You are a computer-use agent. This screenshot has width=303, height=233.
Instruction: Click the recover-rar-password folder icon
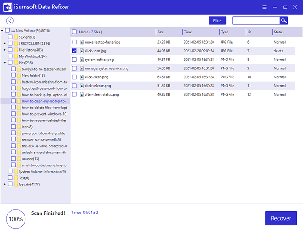(x=19, y=140)
